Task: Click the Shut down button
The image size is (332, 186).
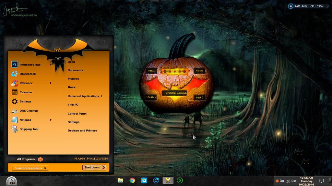Action: click(x=92, y=167)
